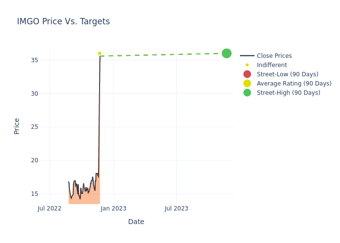The width and height of the screenshot is (340, 243).
Task: Toggle Street-Low (90 Days) legend label
Action: point(287,74)
